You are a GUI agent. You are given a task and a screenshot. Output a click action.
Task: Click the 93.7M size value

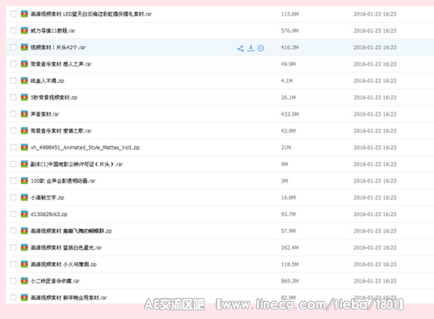(288, 214)
